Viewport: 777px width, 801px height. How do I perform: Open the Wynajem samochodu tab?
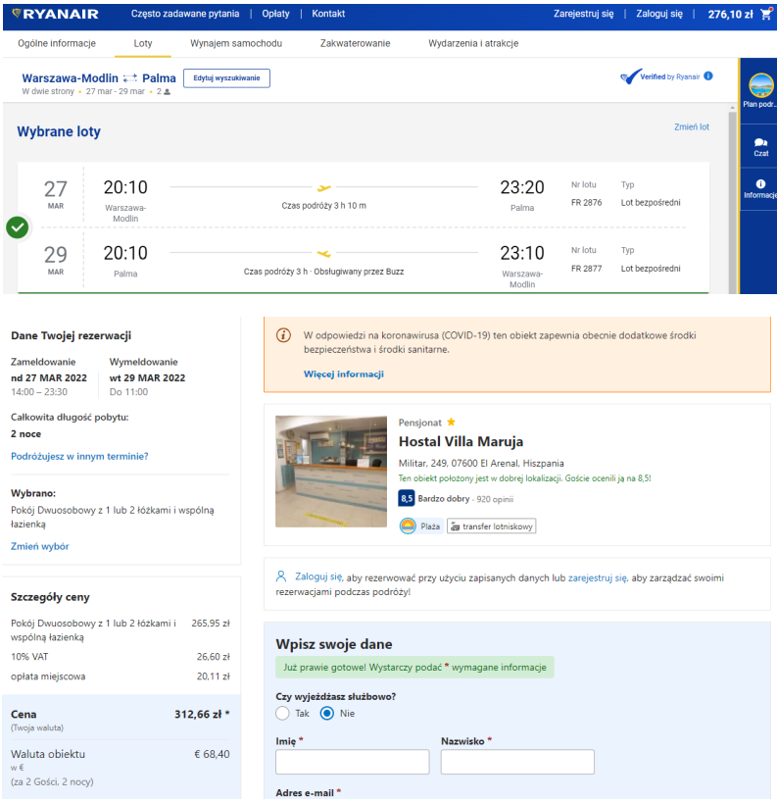point(236,43)
